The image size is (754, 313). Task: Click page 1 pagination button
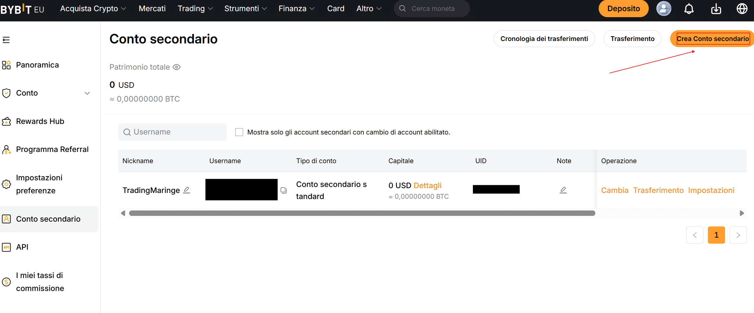[x=716, y=235]
